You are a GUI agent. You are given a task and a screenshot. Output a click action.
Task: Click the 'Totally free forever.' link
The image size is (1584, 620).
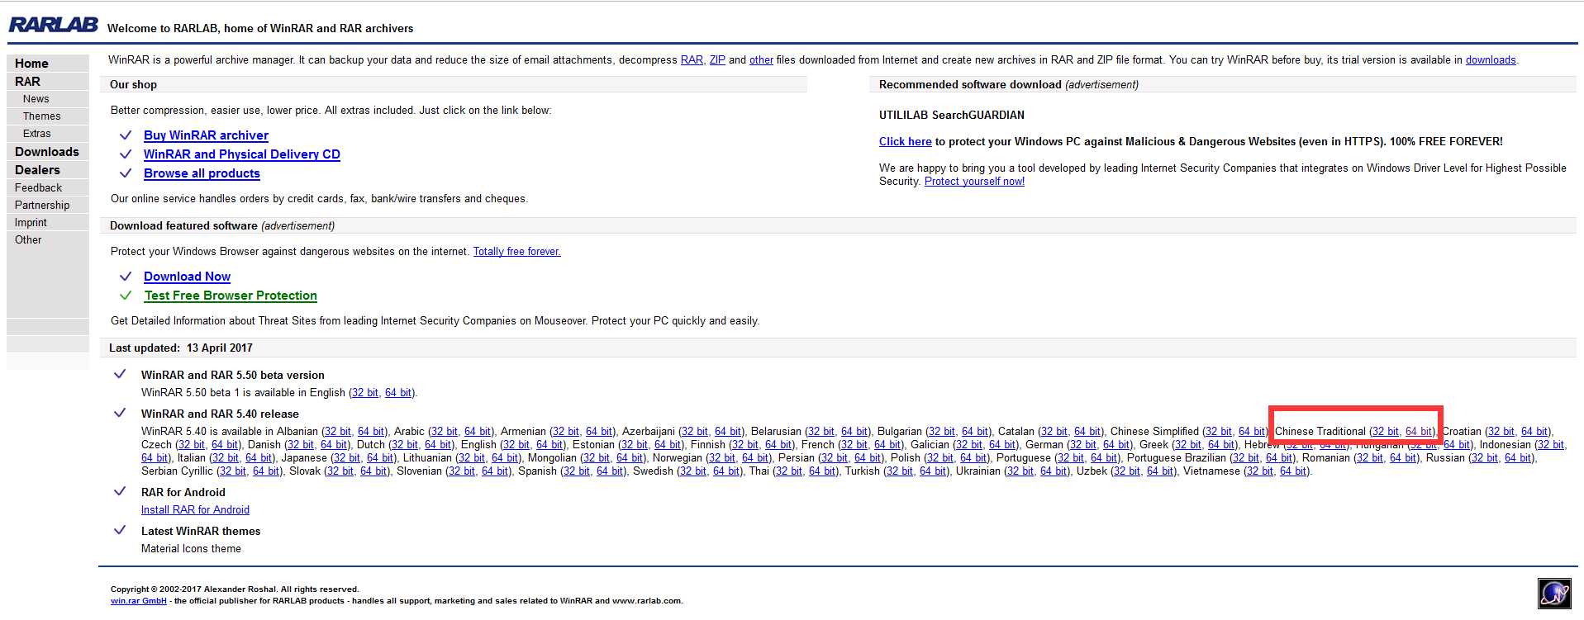click(516, 252)
